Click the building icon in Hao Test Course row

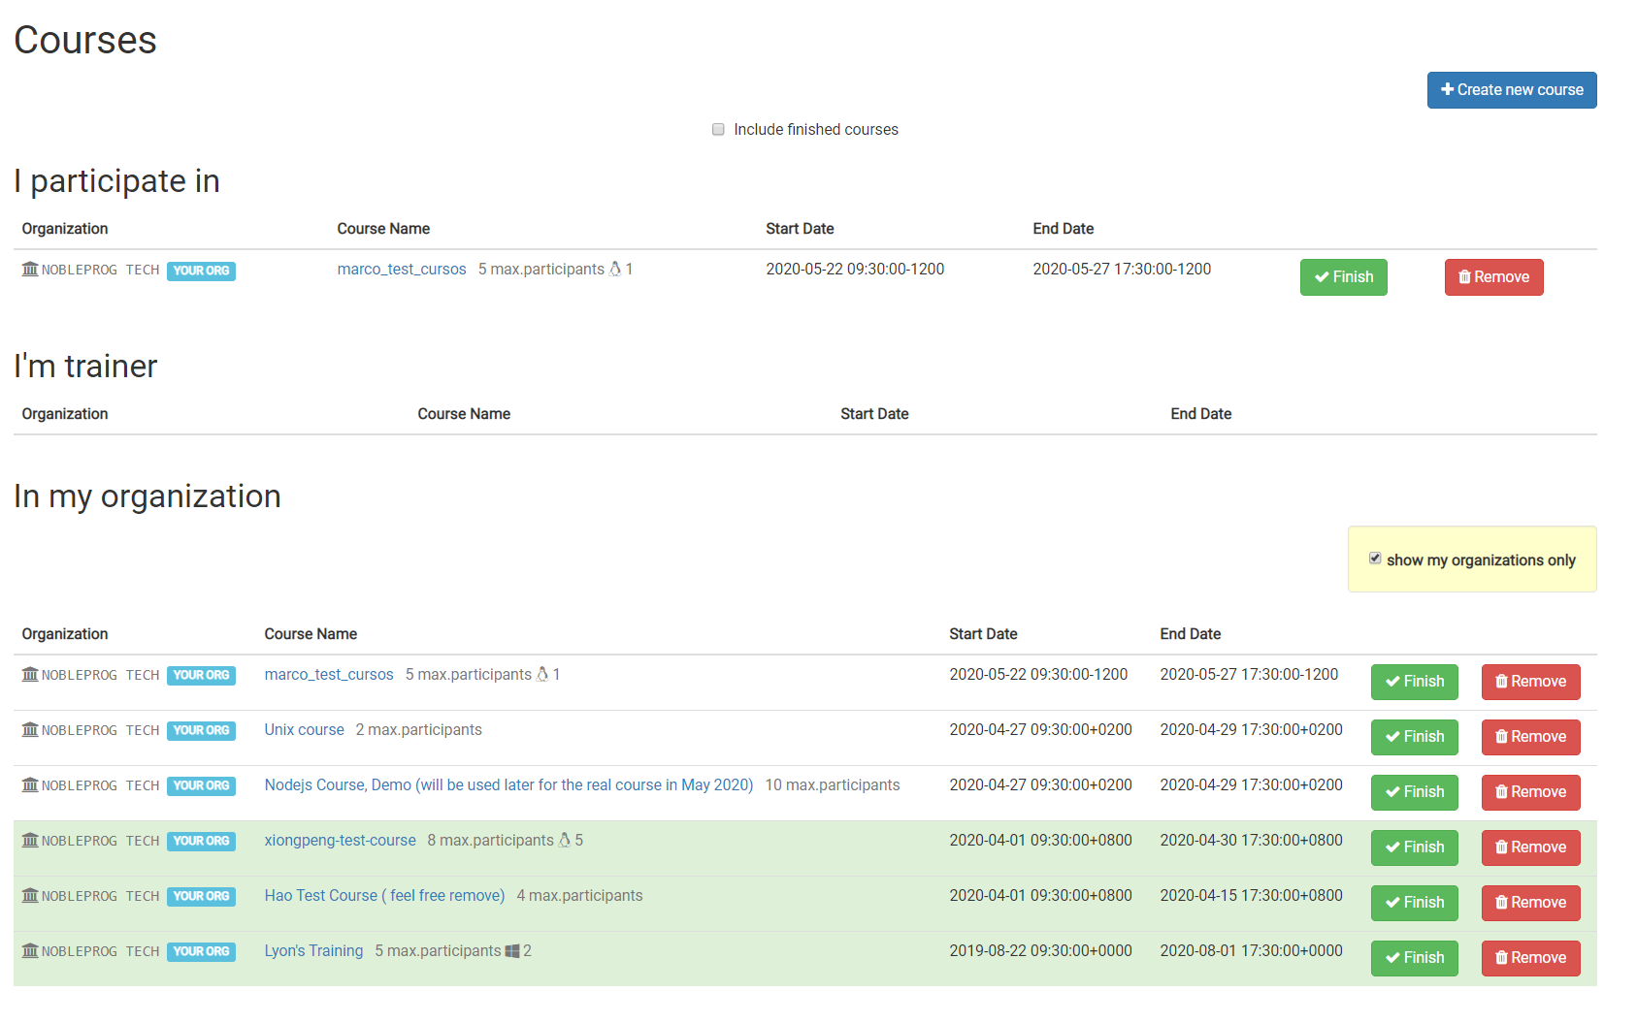[30, 896]
